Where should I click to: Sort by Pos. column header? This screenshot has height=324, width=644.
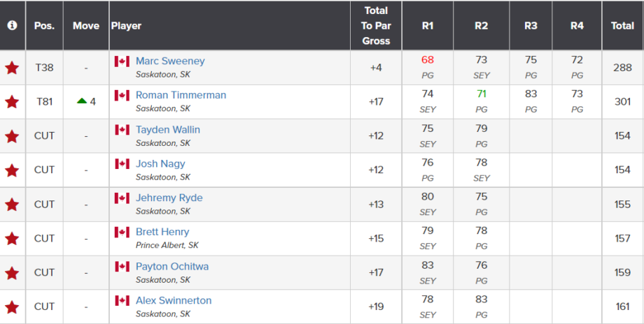[x=44, y=25]
